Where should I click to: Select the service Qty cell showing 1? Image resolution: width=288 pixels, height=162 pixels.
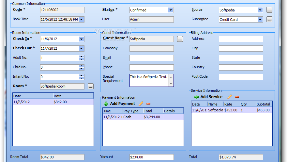point(248,110)
